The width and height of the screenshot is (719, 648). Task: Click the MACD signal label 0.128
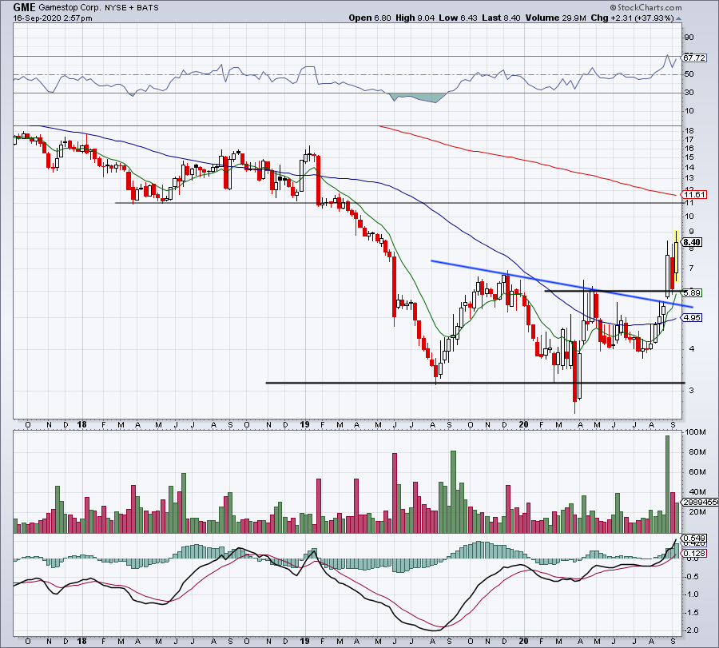click(x=694, y=554)
